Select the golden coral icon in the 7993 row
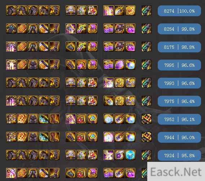The image size is (205, 181). pos(119,83)
